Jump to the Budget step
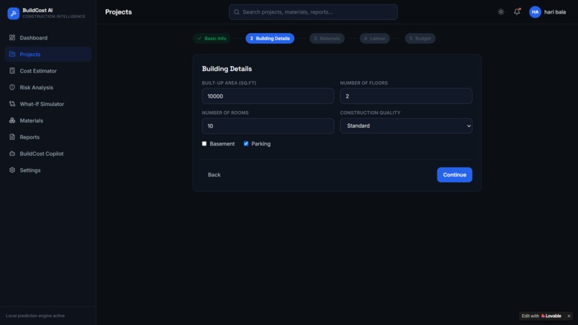Screen dimensions: 578x325 coord(420,38)
